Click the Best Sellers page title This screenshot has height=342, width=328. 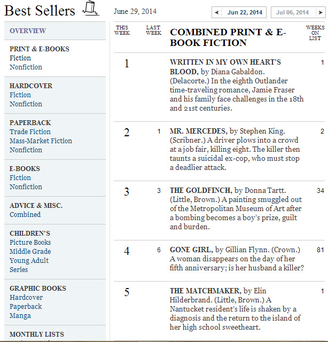(x=40, y=11)
